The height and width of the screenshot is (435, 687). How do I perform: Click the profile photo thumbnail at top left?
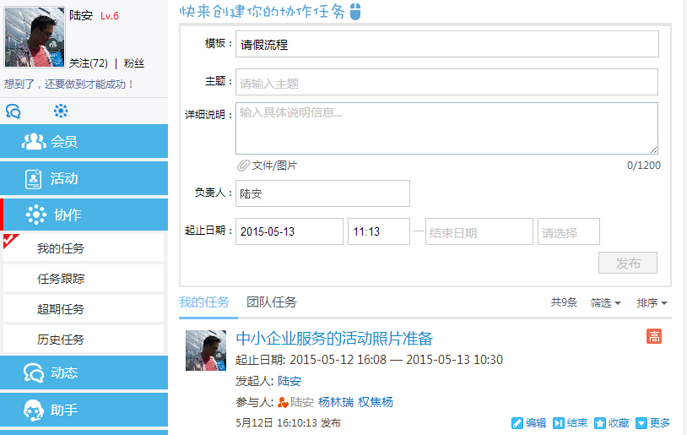35,38
